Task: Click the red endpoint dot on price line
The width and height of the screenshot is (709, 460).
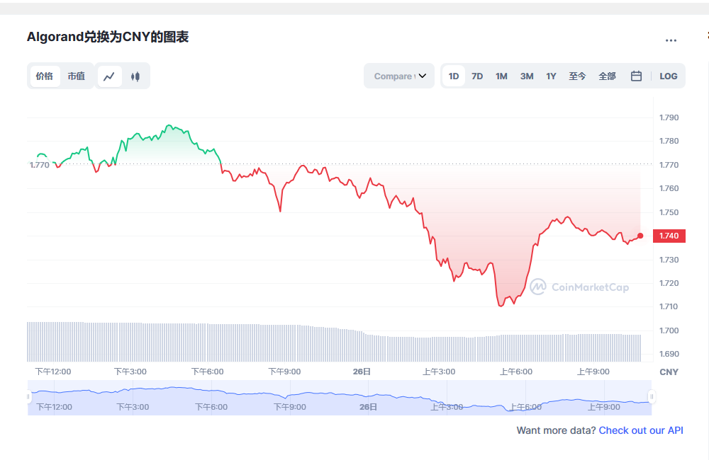Action: [x=640, y=236]
